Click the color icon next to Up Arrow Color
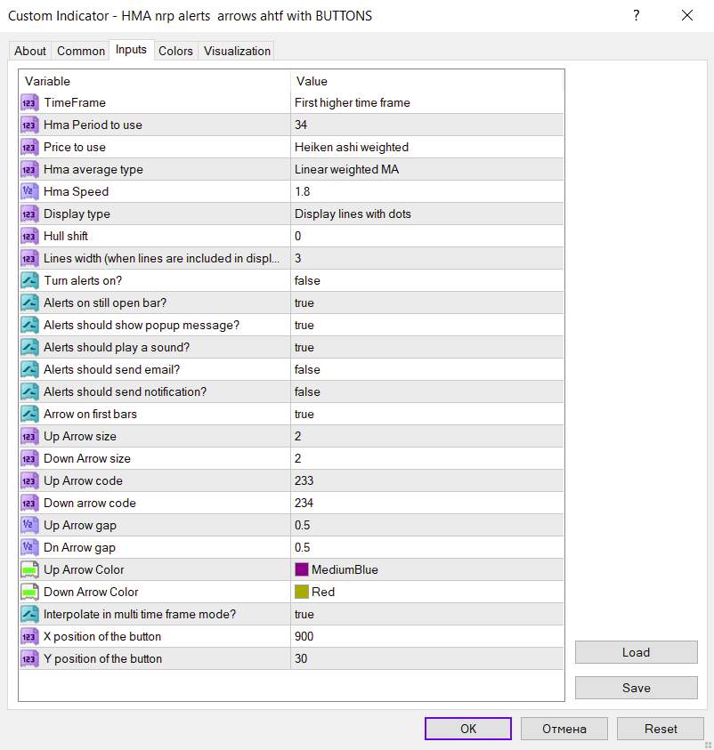 point(29,569)
